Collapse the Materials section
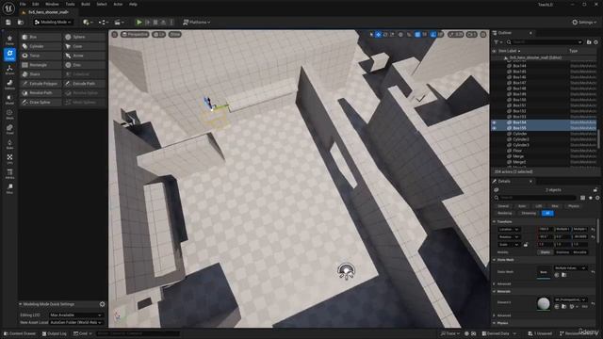 tap(494, 291)
